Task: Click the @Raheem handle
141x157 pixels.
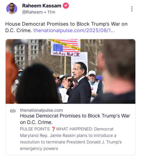Action: point(32,12)
